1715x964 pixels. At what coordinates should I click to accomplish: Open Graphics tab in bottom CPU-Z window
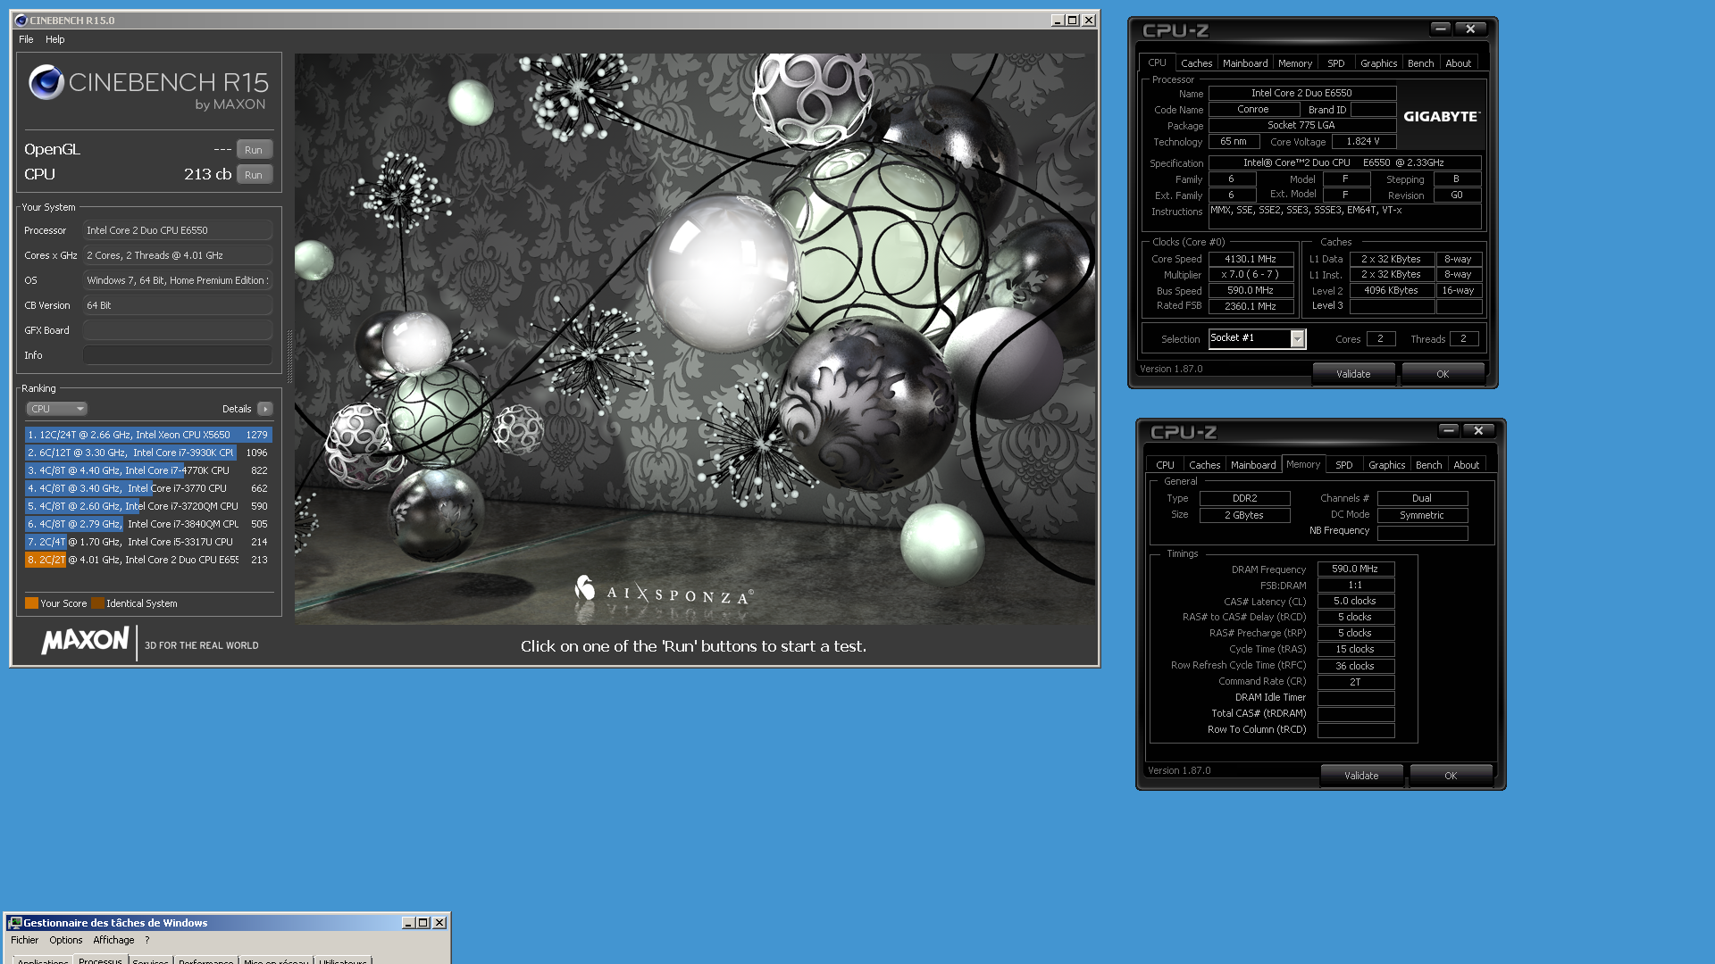click(x=1386, y=465)
